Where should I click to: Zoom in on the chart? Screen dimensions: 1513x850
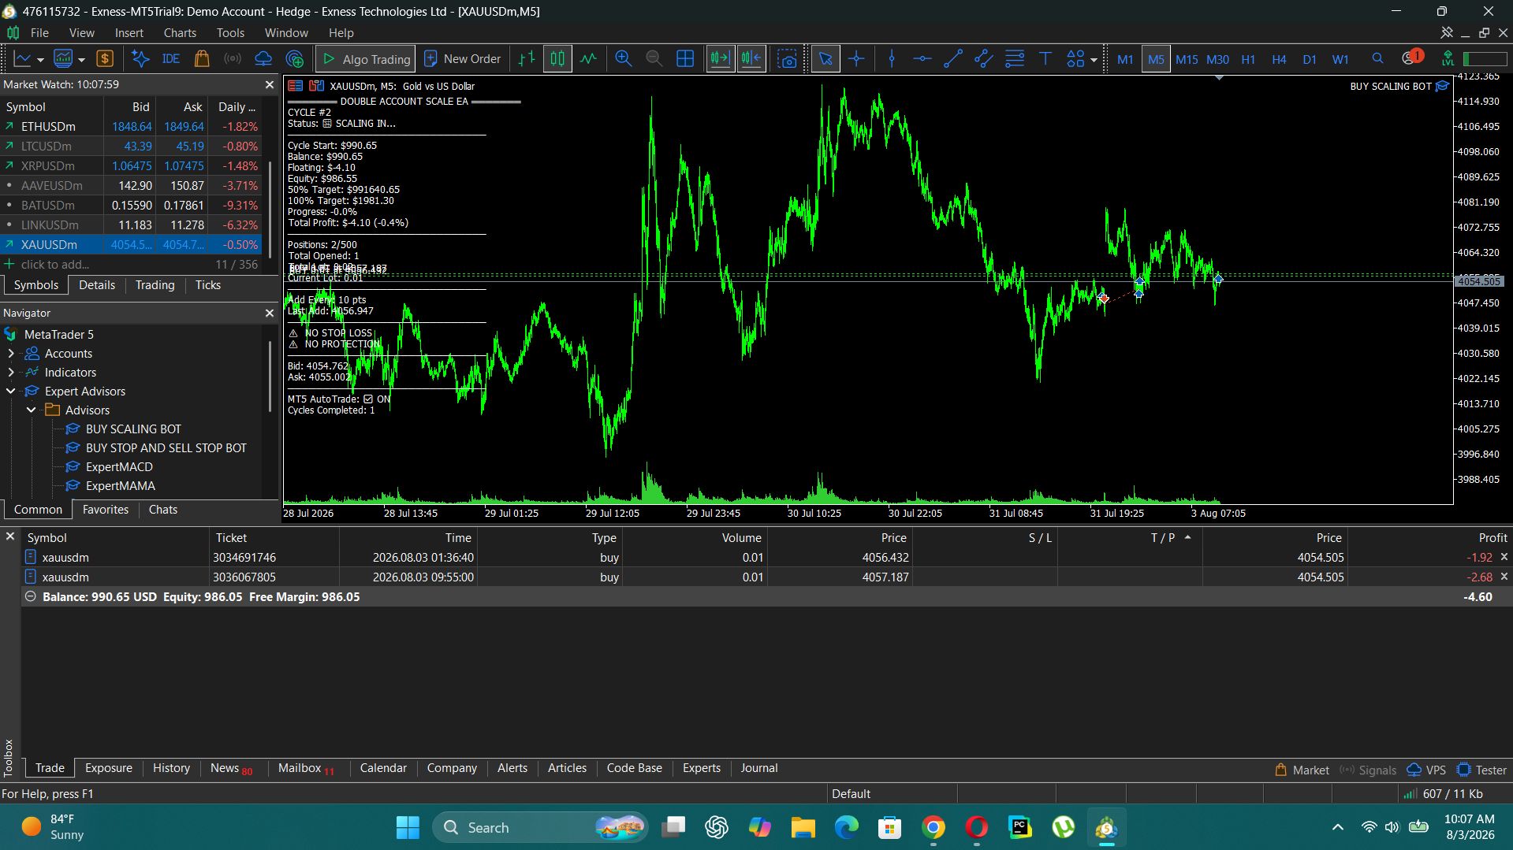tap(623, 59)
